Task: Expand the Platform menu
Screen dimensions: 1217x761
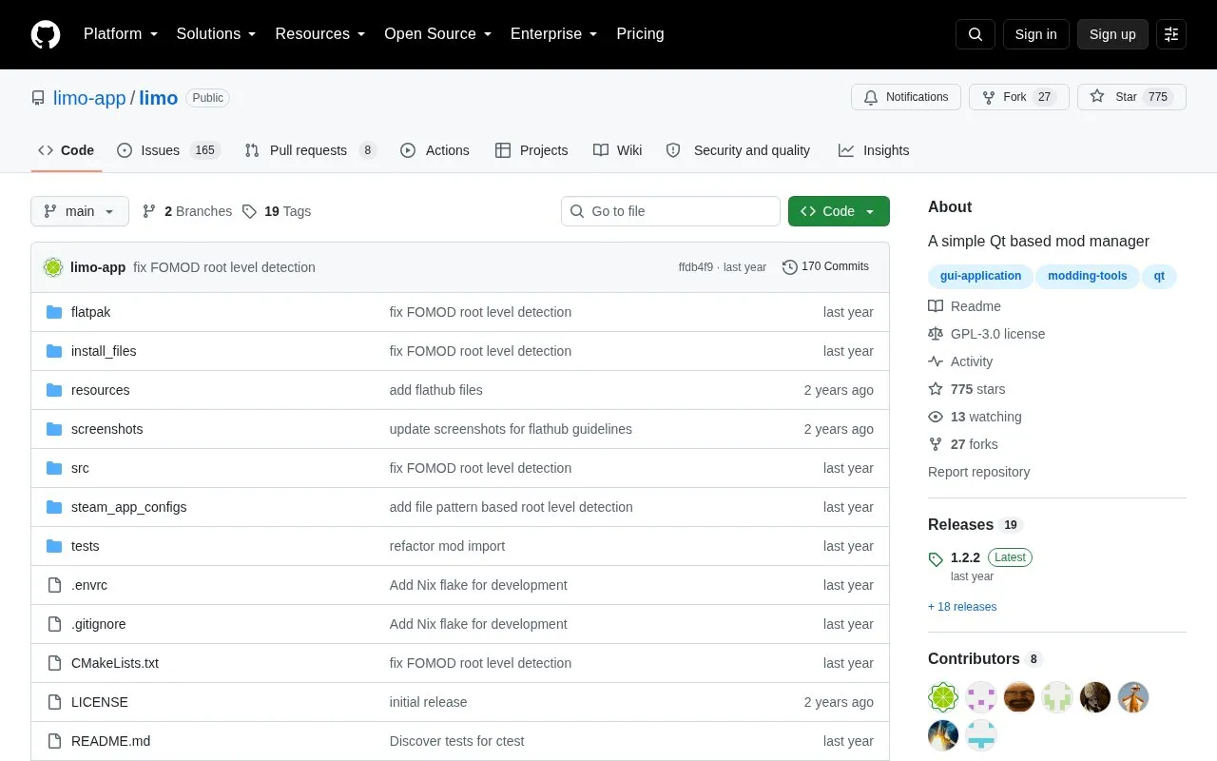Action: pyautogui.click(x=121, y=34)
